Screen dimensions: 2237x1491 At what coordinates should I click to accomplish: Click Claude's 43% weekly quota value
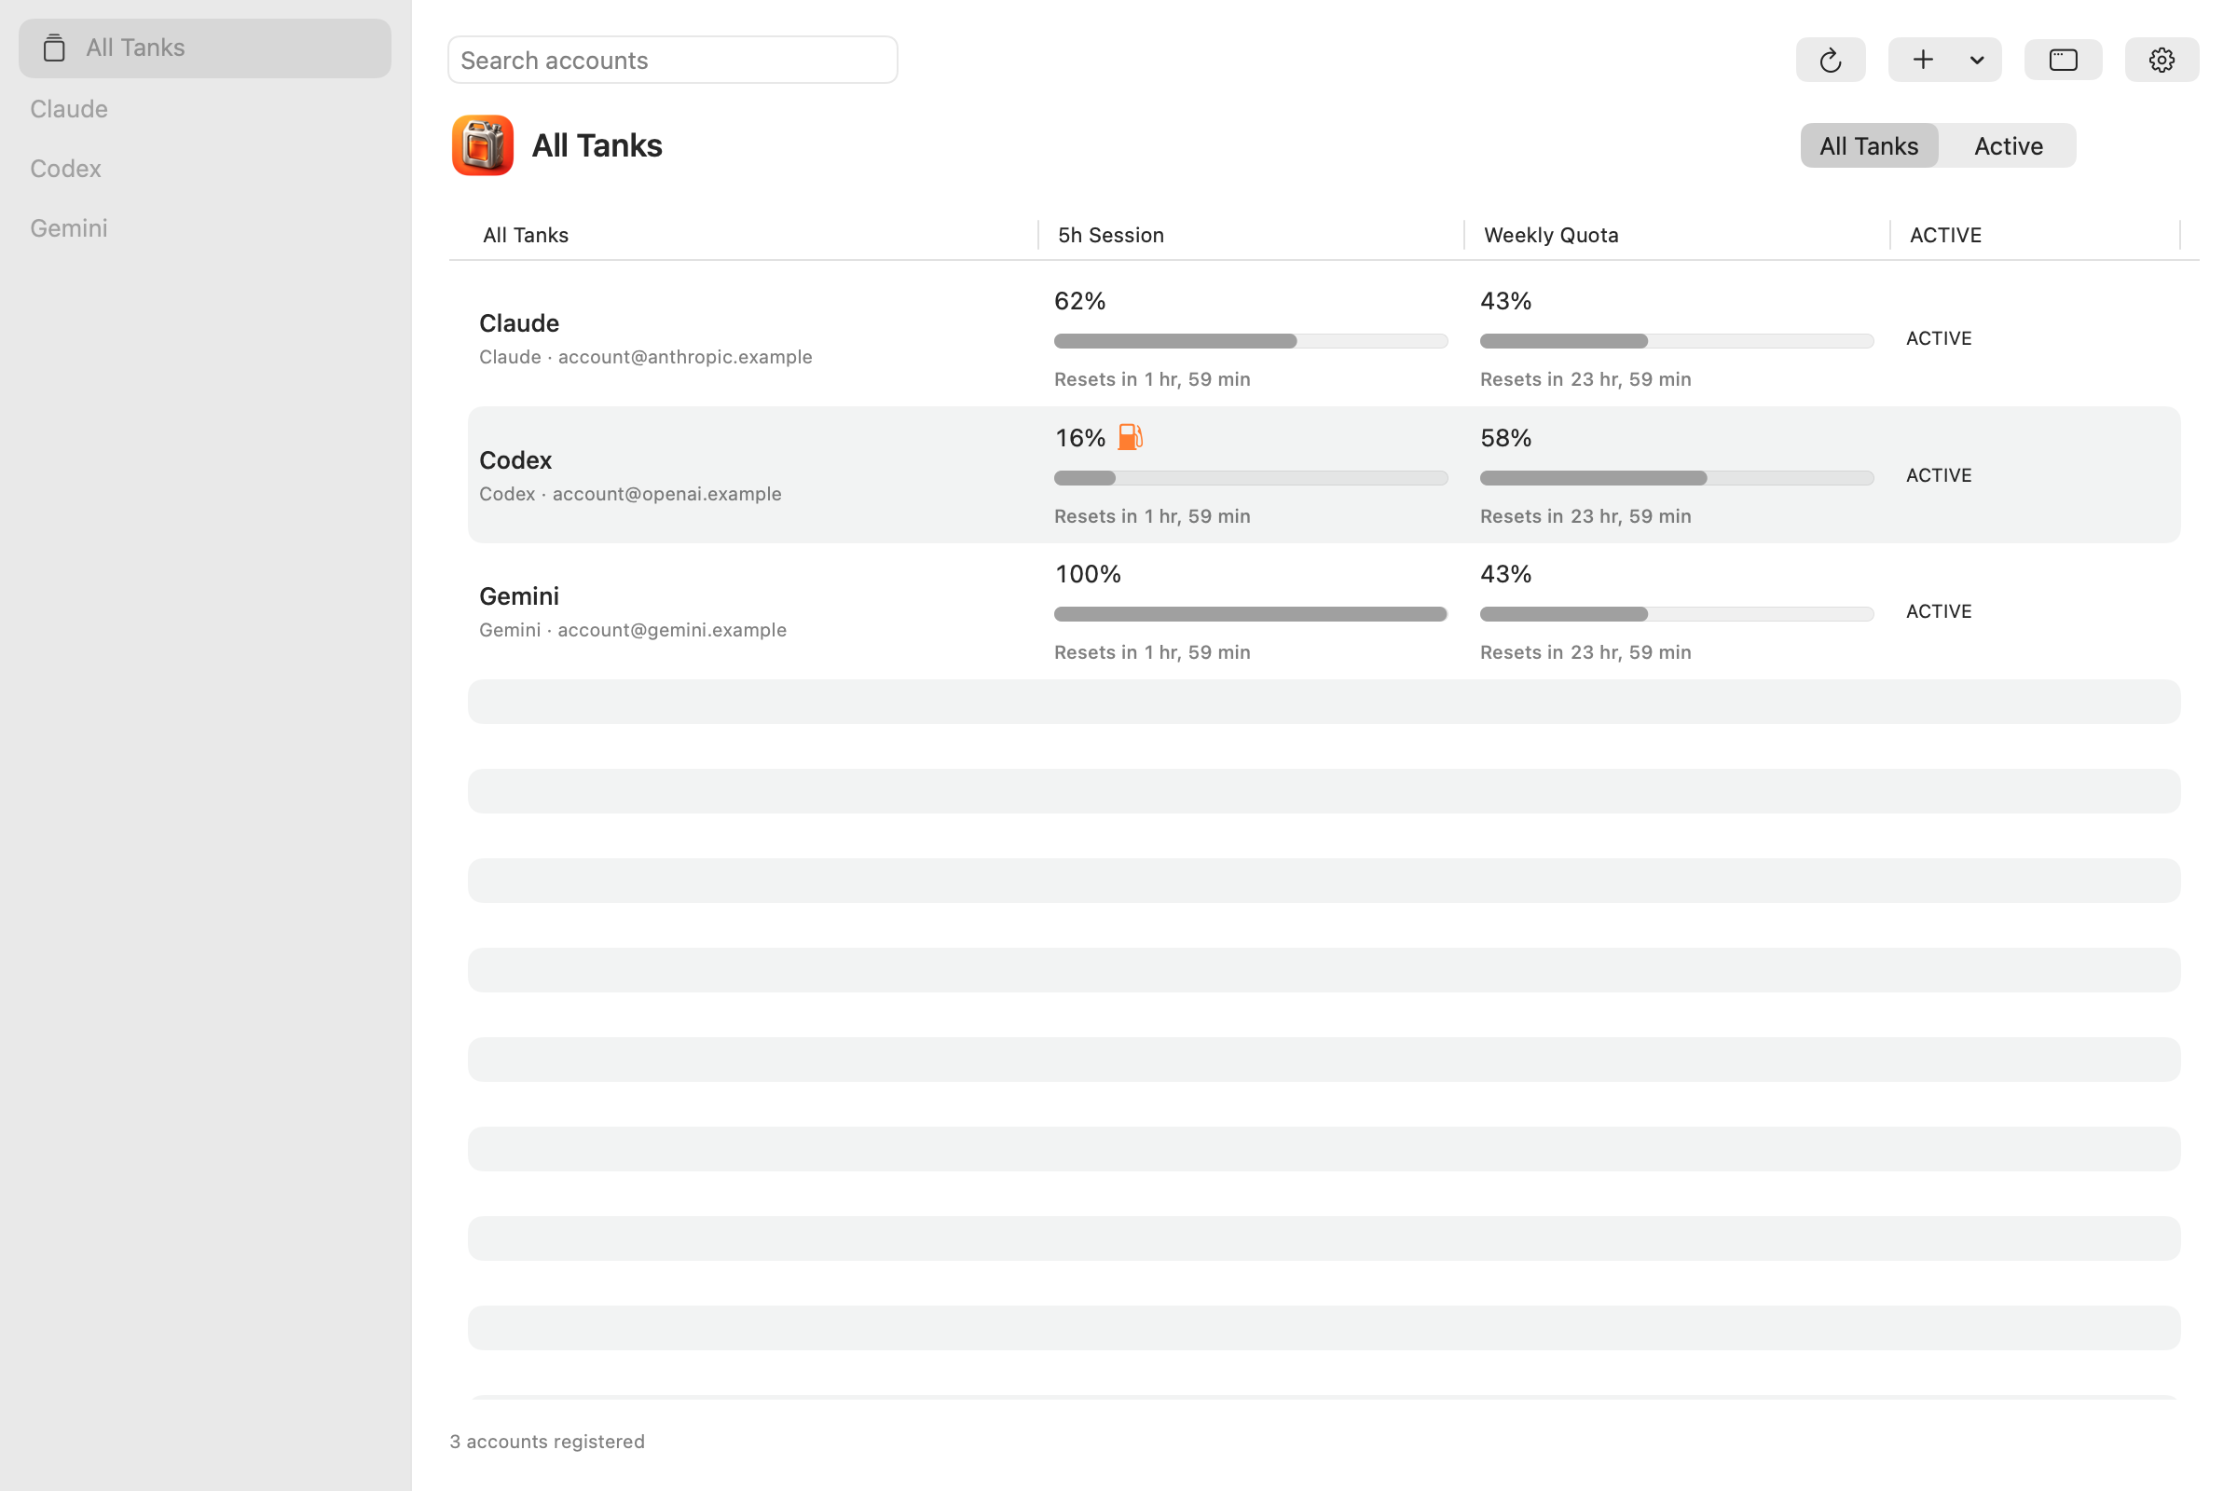click(x=1505, y=300)
